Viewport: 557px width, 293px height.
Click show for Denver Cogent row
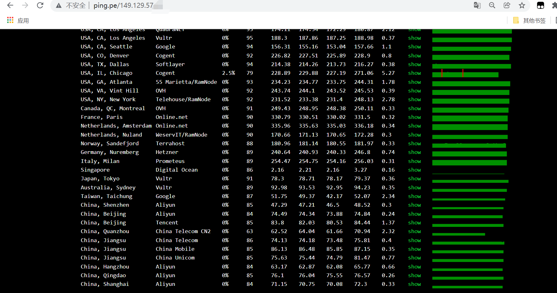(414, 56)
